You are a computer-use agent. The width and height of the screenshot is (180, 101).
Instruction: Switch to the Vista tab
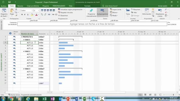(71, 6)
